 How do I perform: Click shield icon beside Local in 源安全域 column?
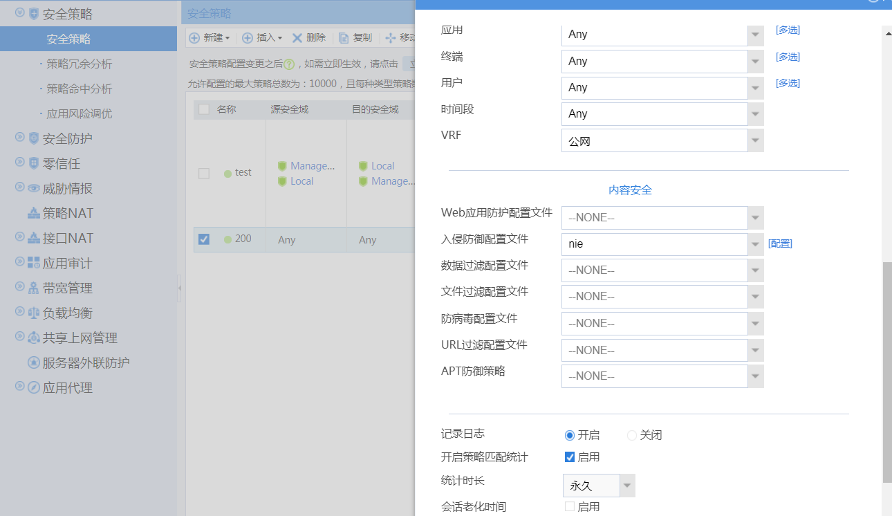281,181
